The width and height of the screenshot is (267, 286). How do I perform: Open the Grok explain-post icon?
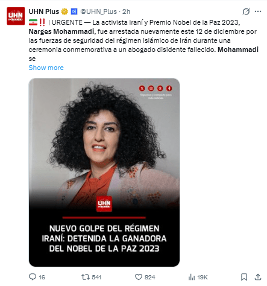[x=246, y=11]
